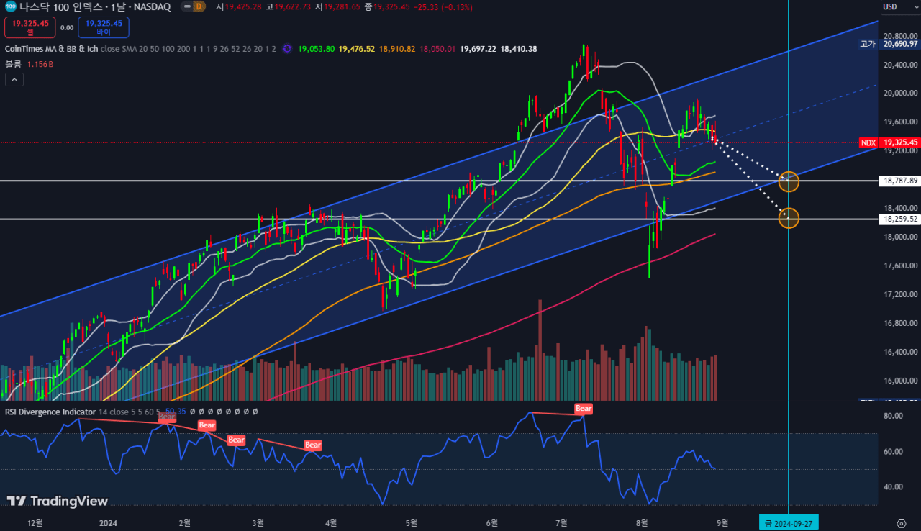Image resolution: width=921 pixels, height=531 pixels.
Task: Click upper orange circle target marker
Action: click(789, 181)
